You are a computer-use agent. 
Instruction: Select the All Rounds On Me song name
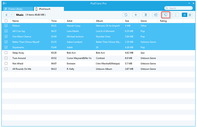(22, 69)
